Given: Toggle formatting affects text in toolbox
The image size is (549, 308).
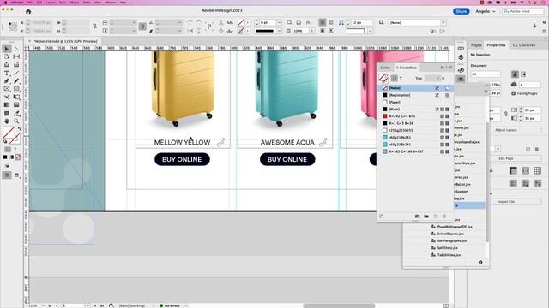Looking at the screenshot, I should [15, 150].
